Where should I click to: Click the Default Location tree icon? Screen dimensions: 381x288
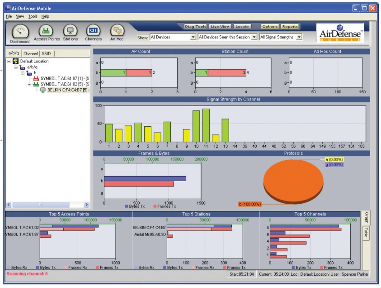tap(15, 61)
